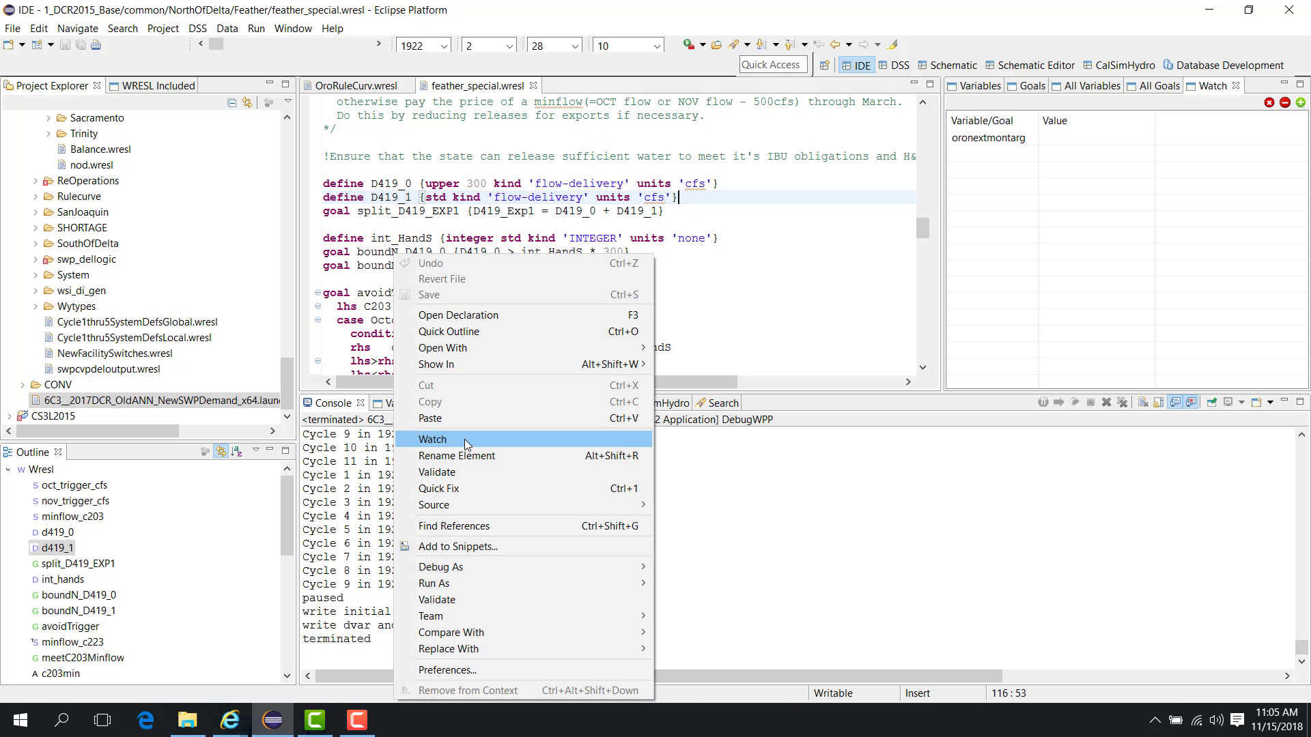The width and height of the screenshot is (1311, 737).
Task: Select d419_0 in the Outline
Action: coord(57,532)
